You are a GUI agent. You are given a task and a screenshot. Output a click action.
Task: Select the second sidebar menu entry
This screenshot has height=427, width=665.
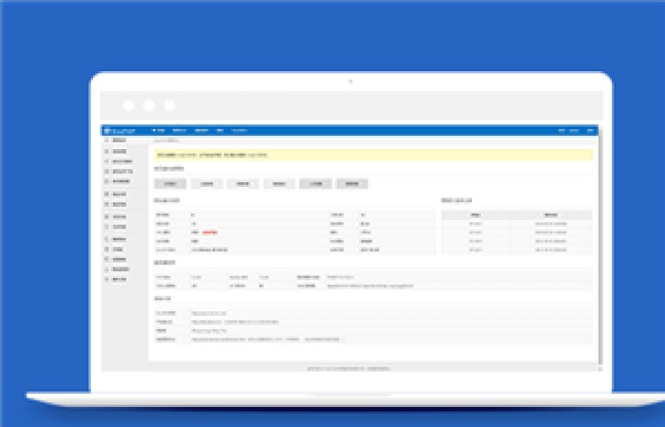[116, 151]
